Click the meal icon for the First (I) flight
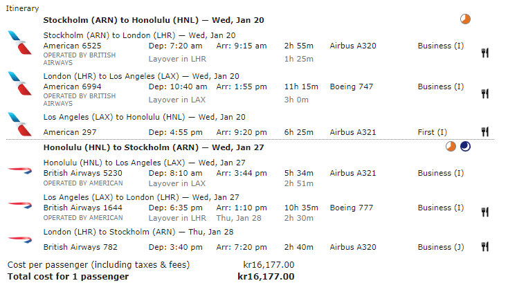 coord(485,131)
